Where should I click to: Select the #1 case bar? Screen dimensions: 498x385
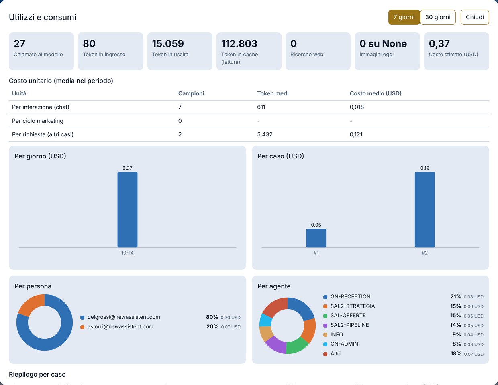click(x=316, y=238)
